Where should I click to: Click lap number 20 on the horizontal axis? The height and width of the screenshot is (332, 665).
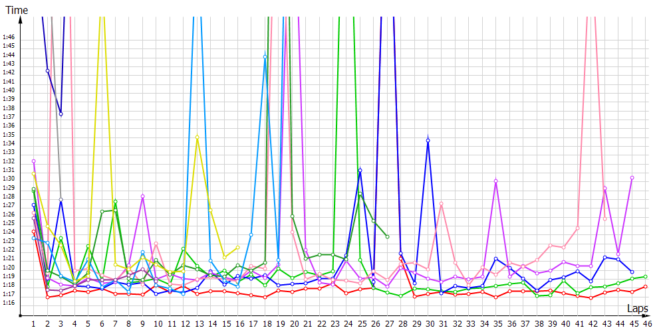pyautogui.click(x=293, y=323)
